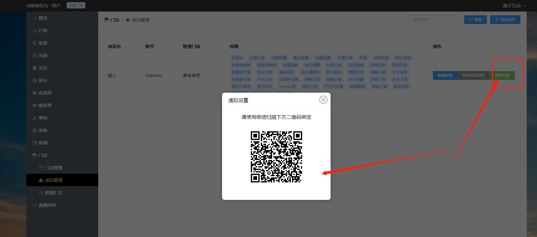Expand the 会员 menu chevron
537x237 pixels.
pos(88,67)
